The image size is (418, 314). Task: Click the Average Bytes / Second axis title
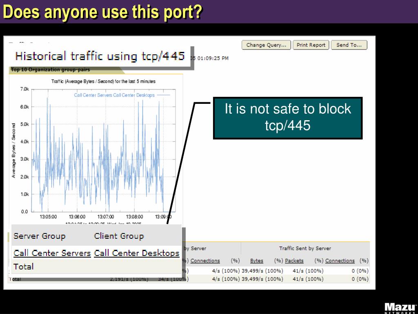pyautogui.click(x=13, y=150)
